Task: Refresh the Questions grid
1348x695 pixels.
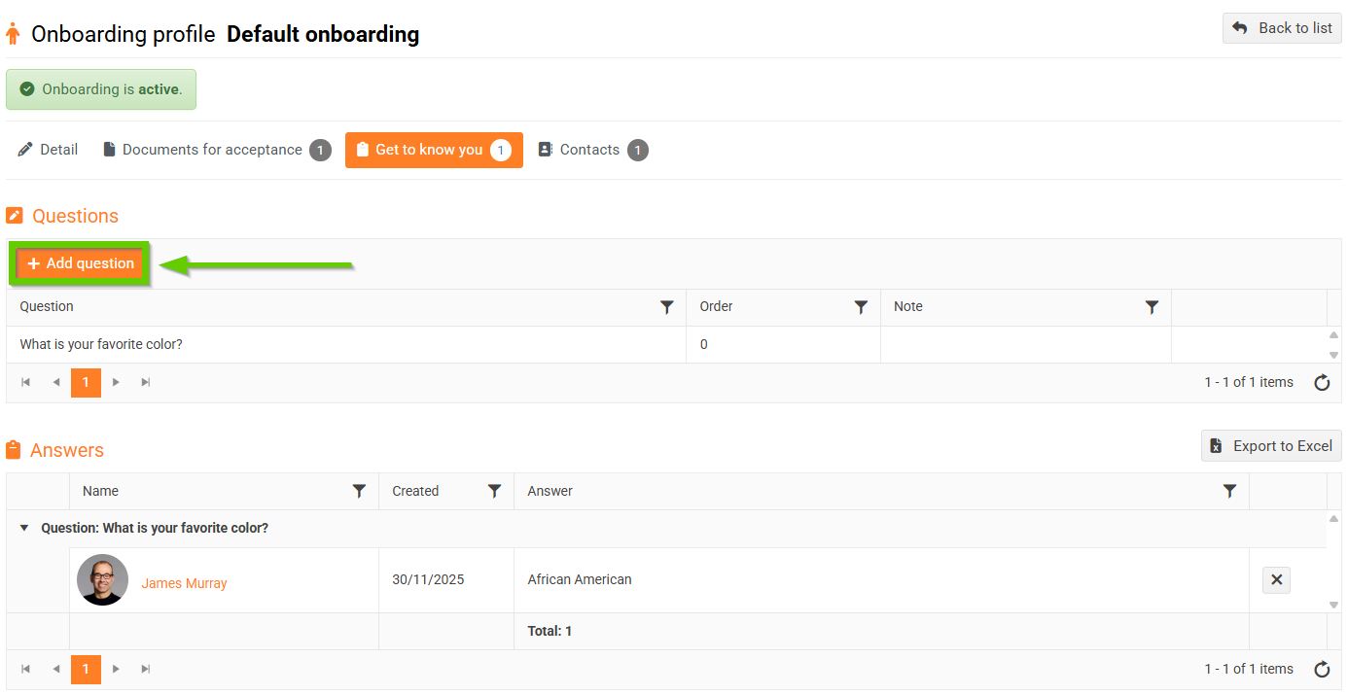Action: pyautogui.click(x=1322, y=383)
